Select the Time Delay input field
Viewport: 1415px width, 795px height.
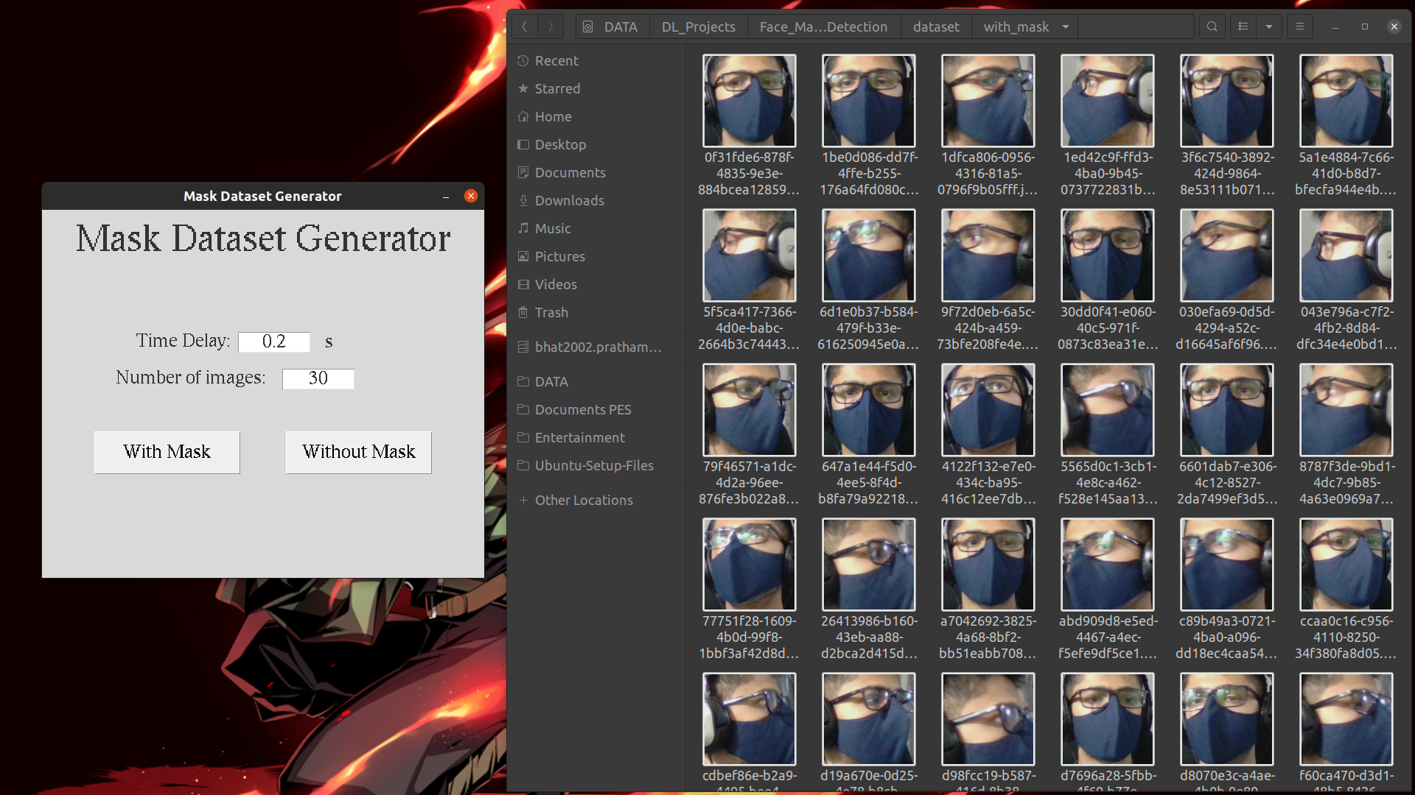275,341
